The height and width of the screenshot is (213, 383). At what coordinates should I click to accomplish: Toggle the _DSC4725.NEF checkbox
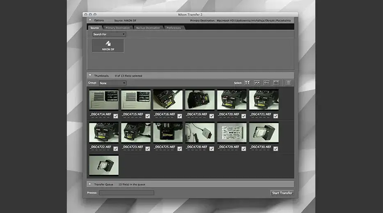(x=180, y=149)
